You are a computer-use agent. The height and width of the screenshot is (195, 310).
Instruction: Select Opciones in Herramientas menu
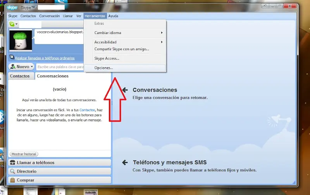tap(125, 68)
